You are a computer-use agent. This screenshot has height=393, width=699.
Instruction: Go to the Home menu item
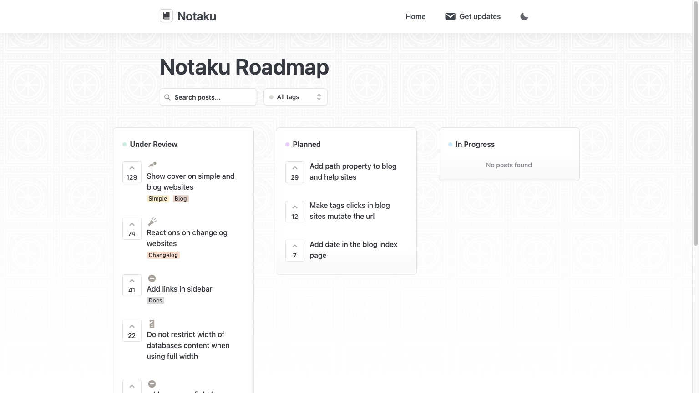[415, 16]
